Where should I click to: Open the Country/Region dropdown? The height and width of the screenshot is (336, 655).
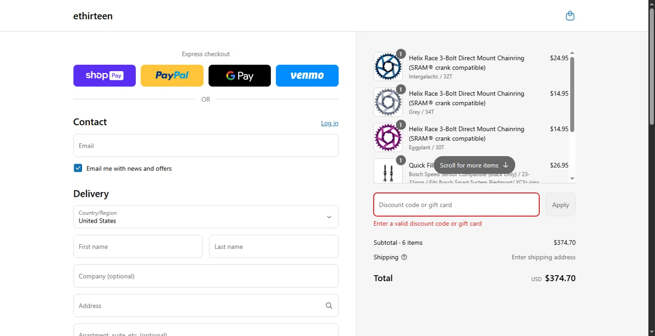(x=206, y=217)
